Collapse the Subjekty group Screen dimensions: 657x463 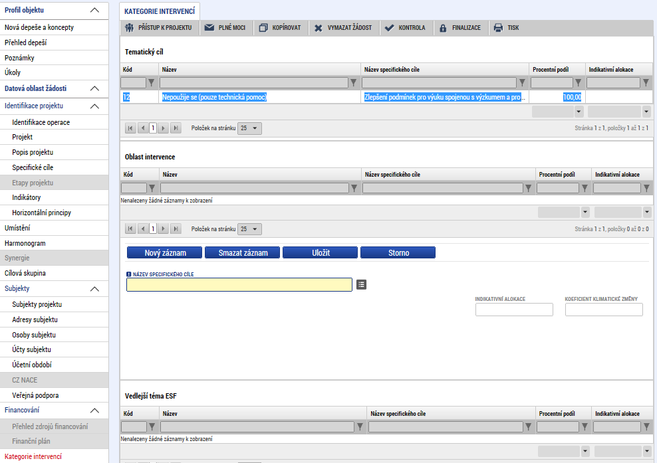(94, 288)
